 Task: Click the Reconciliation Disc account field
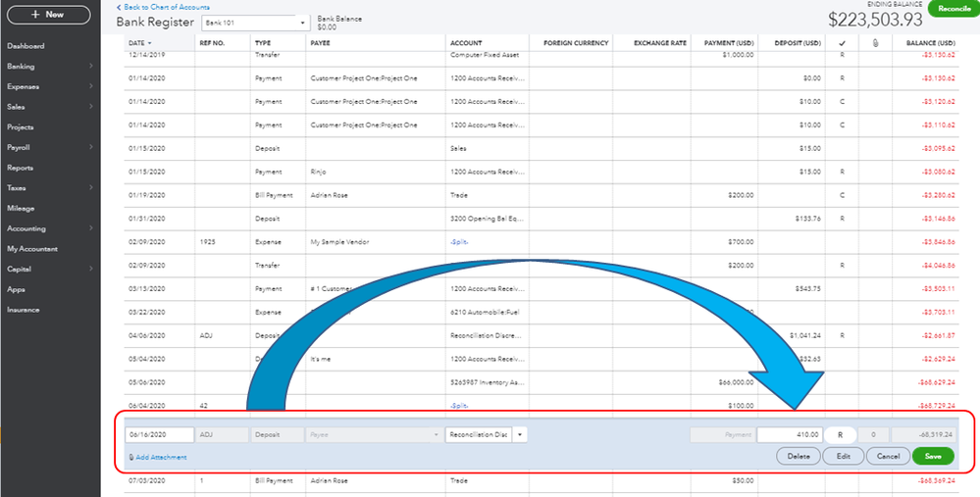point(478,434)
